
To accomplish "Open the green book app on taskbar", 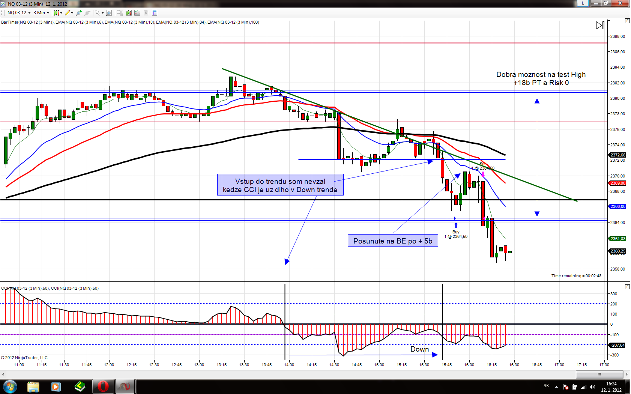I will pyautogui.click(x=80, y=386).
